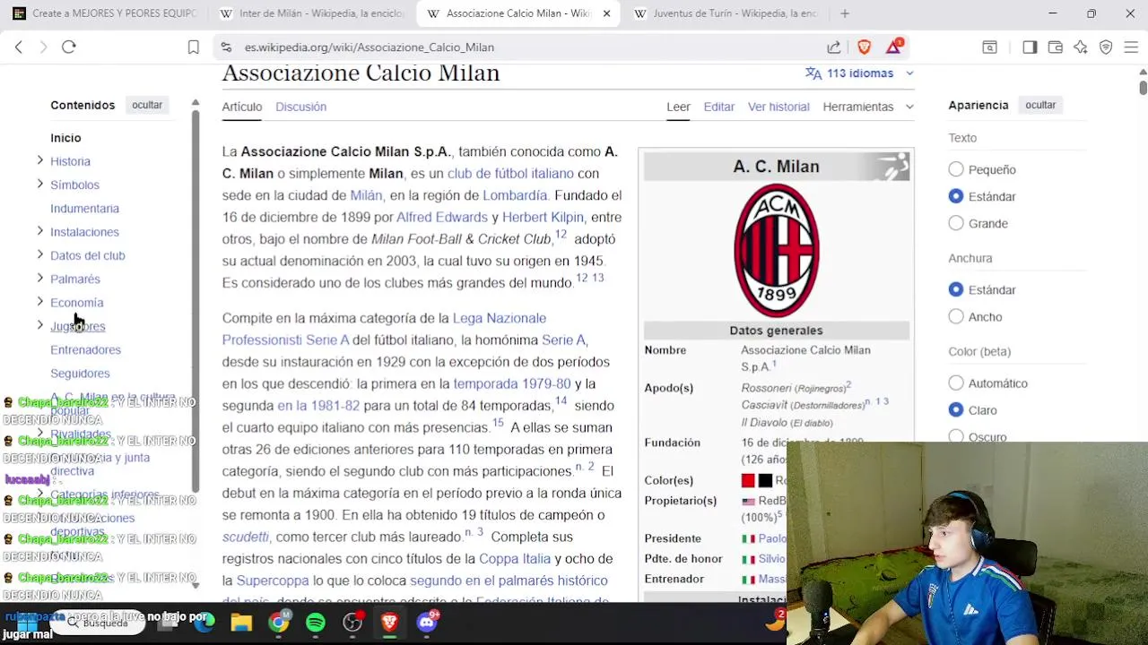1148x645 pixels.
Task: Click the language translate icon beside 113 idiomas
Action: click(x=813, y=73)
